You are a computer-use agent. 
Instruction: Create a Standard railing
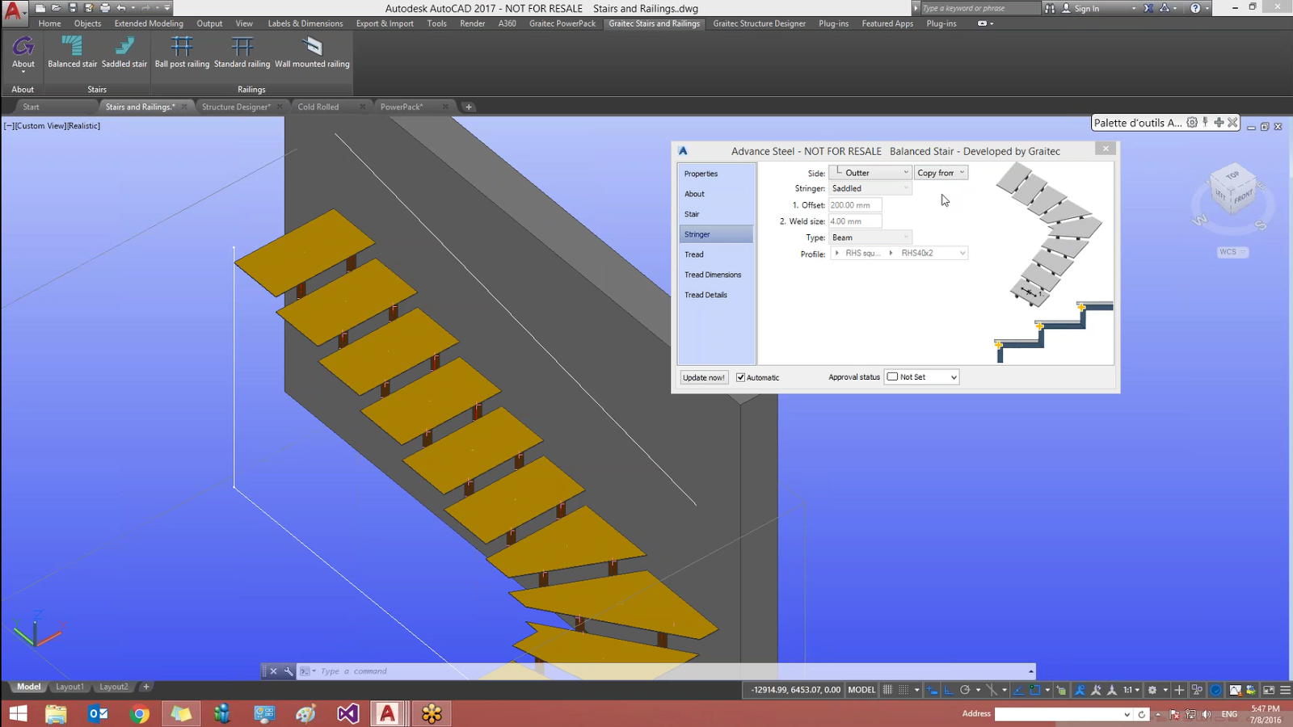(x=242, y=51)
